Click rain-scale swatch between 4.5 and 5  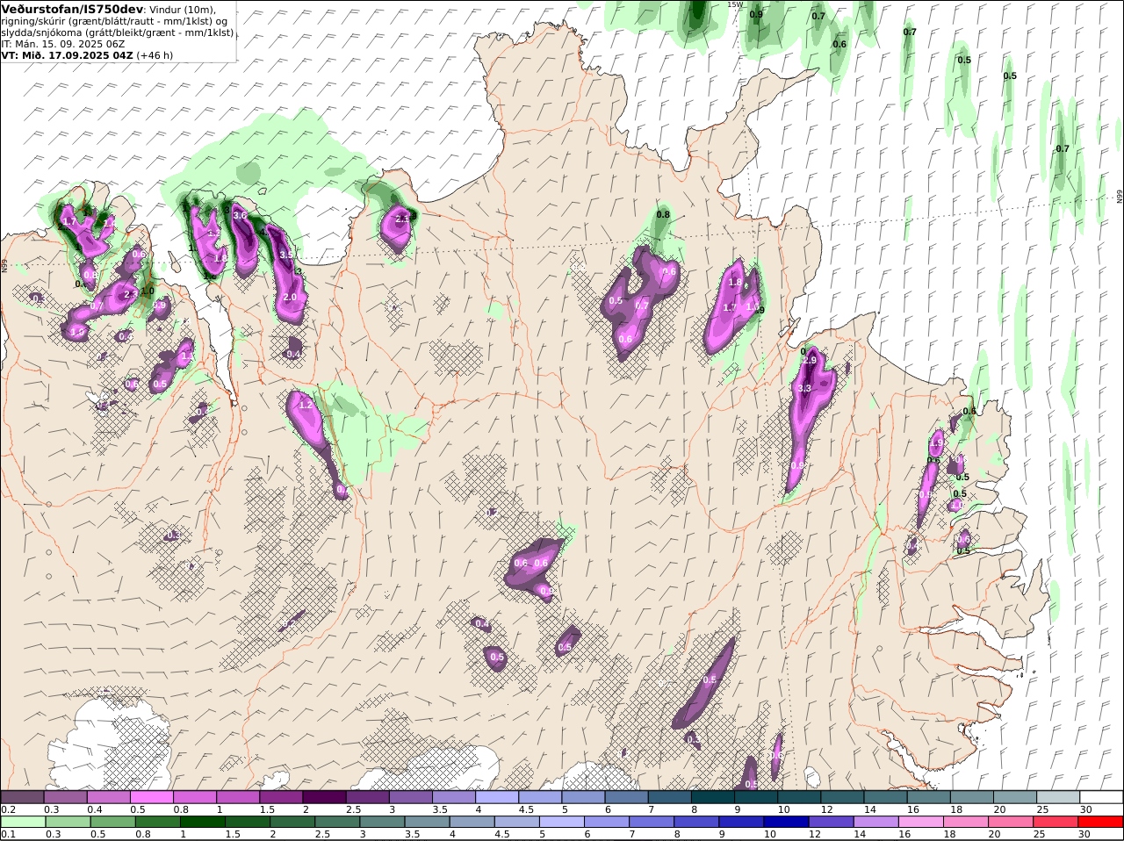pos(516,822)
